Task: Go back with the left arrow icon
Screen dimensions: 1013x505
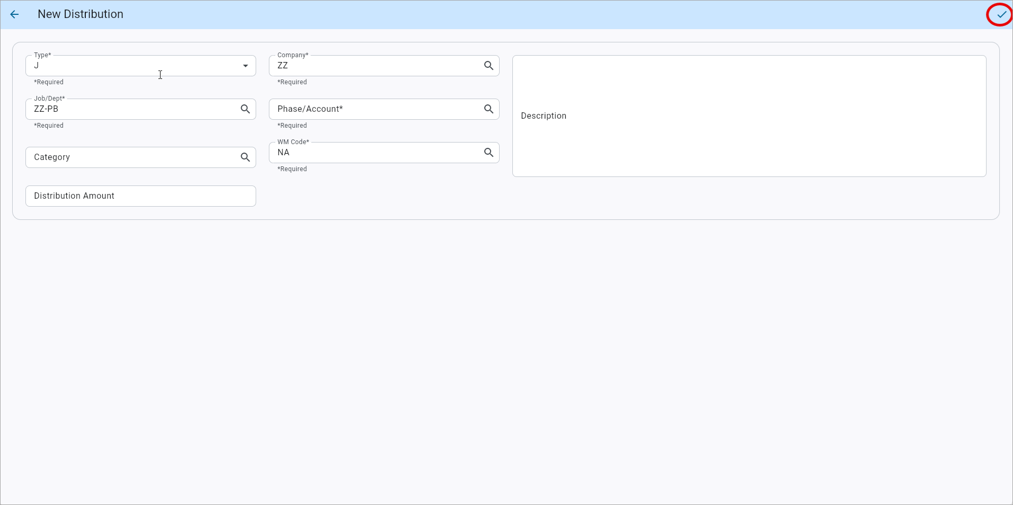Action: (14, 14)
